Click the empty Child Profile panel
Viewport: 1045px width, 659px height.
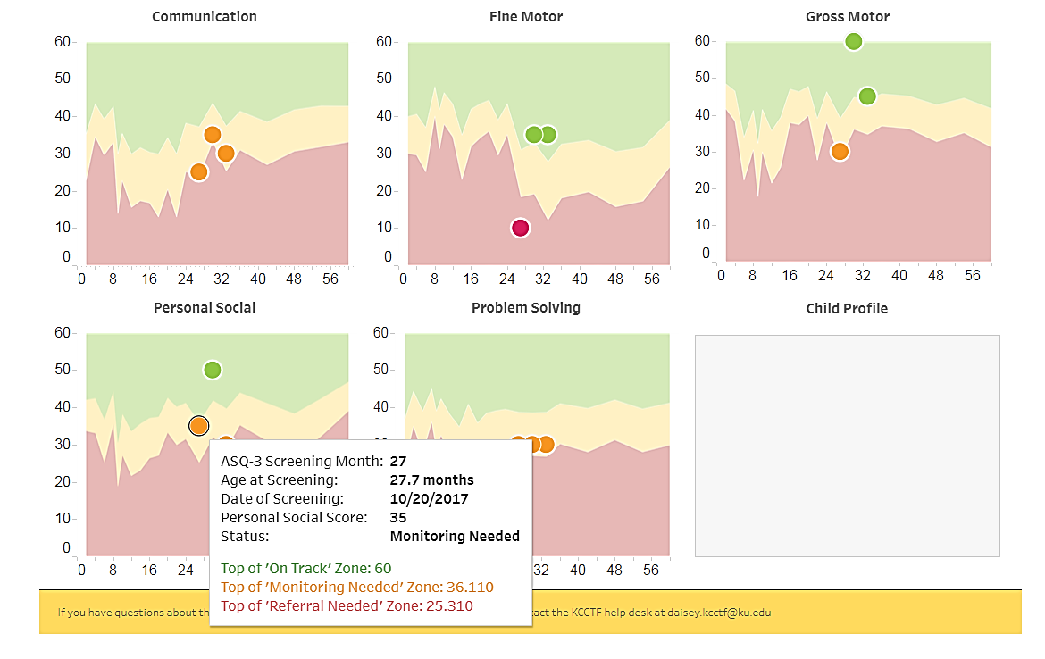click(847, 446)
